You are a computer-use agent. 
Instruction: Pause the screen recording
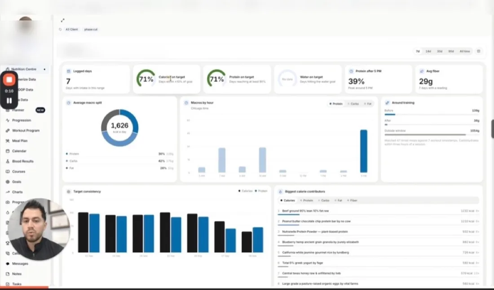click(9, 101)
